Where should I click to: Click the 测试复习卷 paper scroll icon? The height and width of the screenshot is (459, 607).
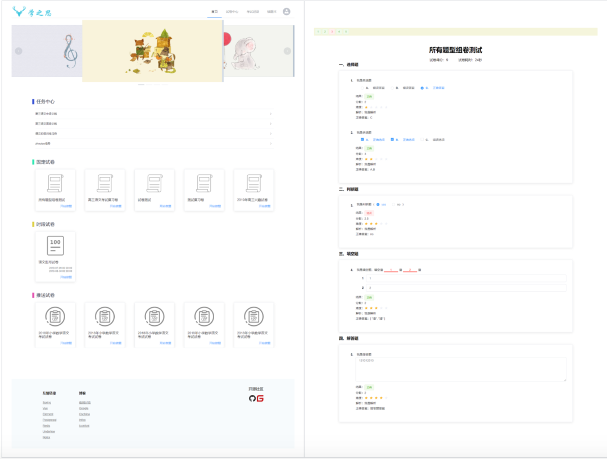coord(204,184)
